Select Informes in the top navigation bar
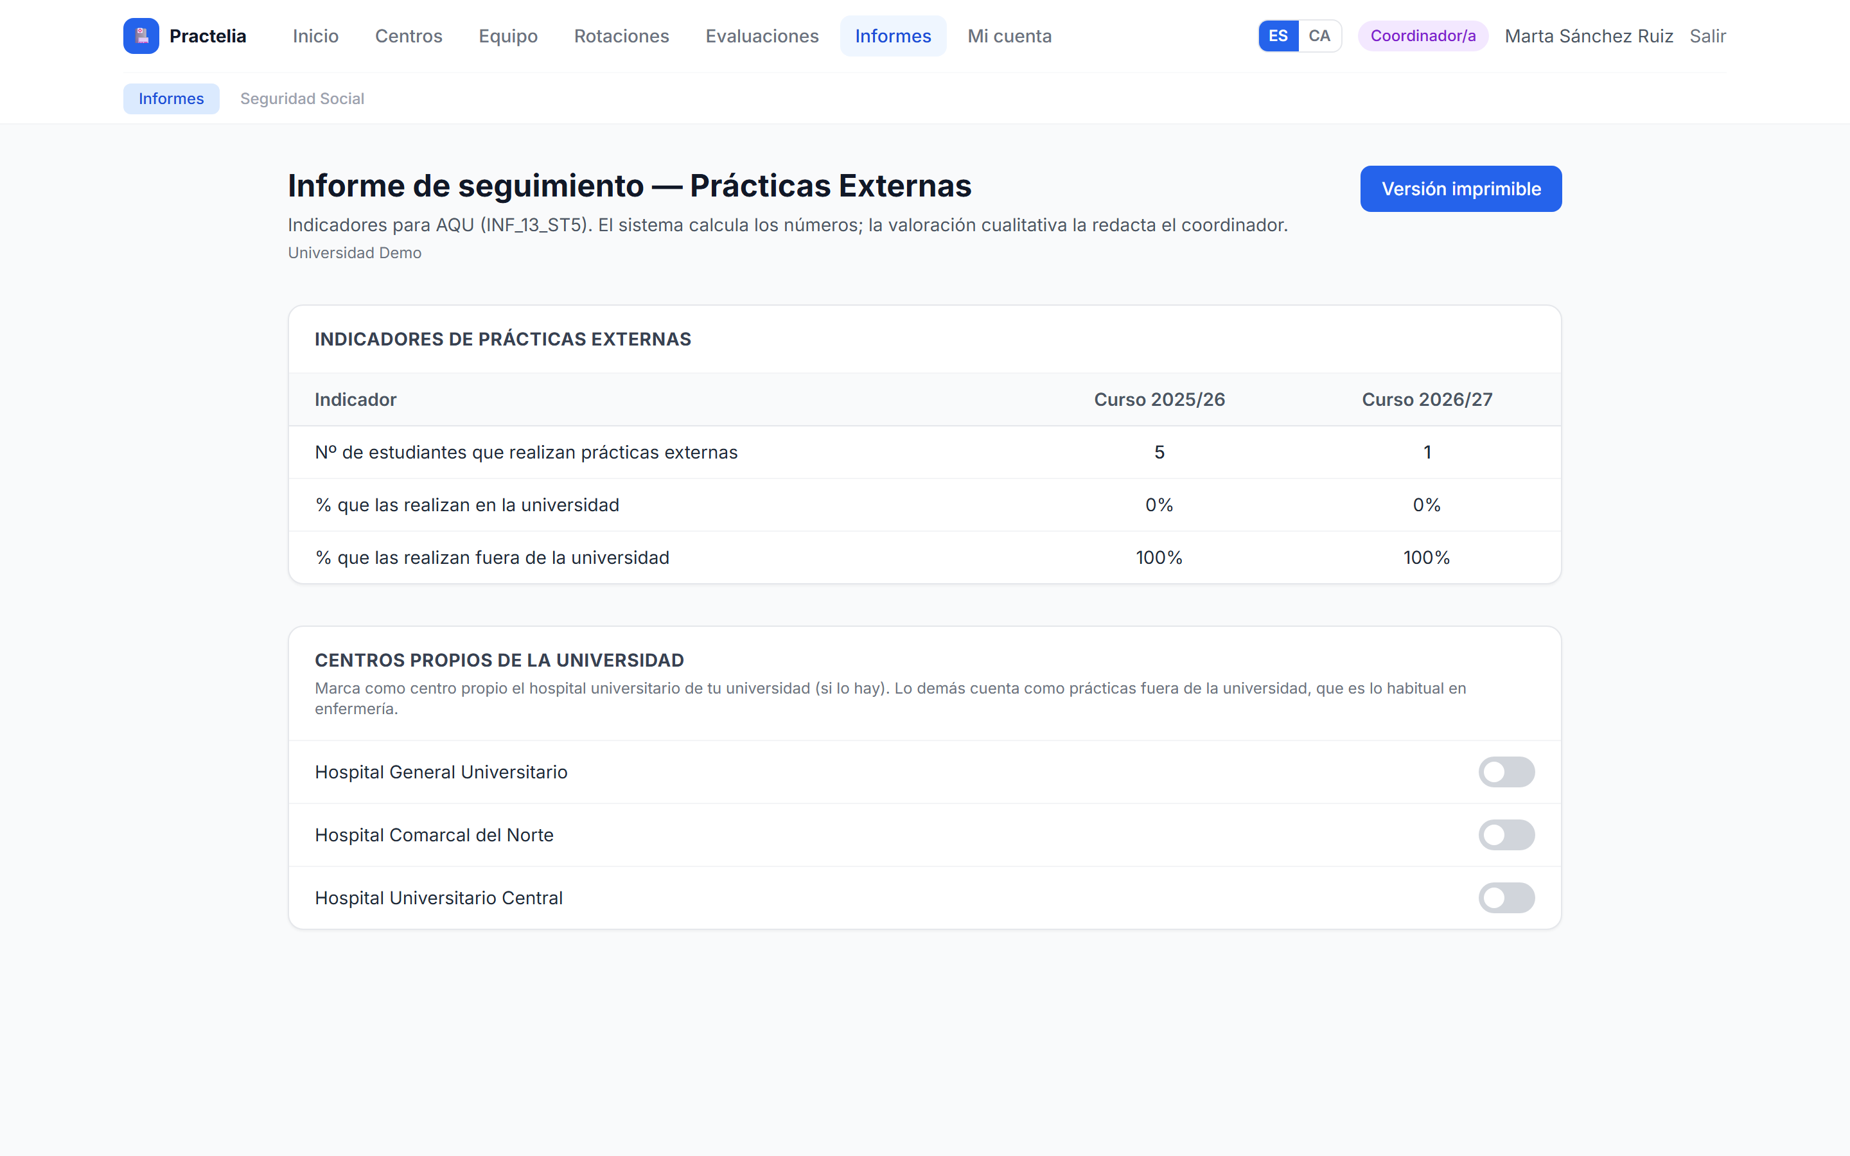This screenshot has height=1156, width=1850. 893,36
